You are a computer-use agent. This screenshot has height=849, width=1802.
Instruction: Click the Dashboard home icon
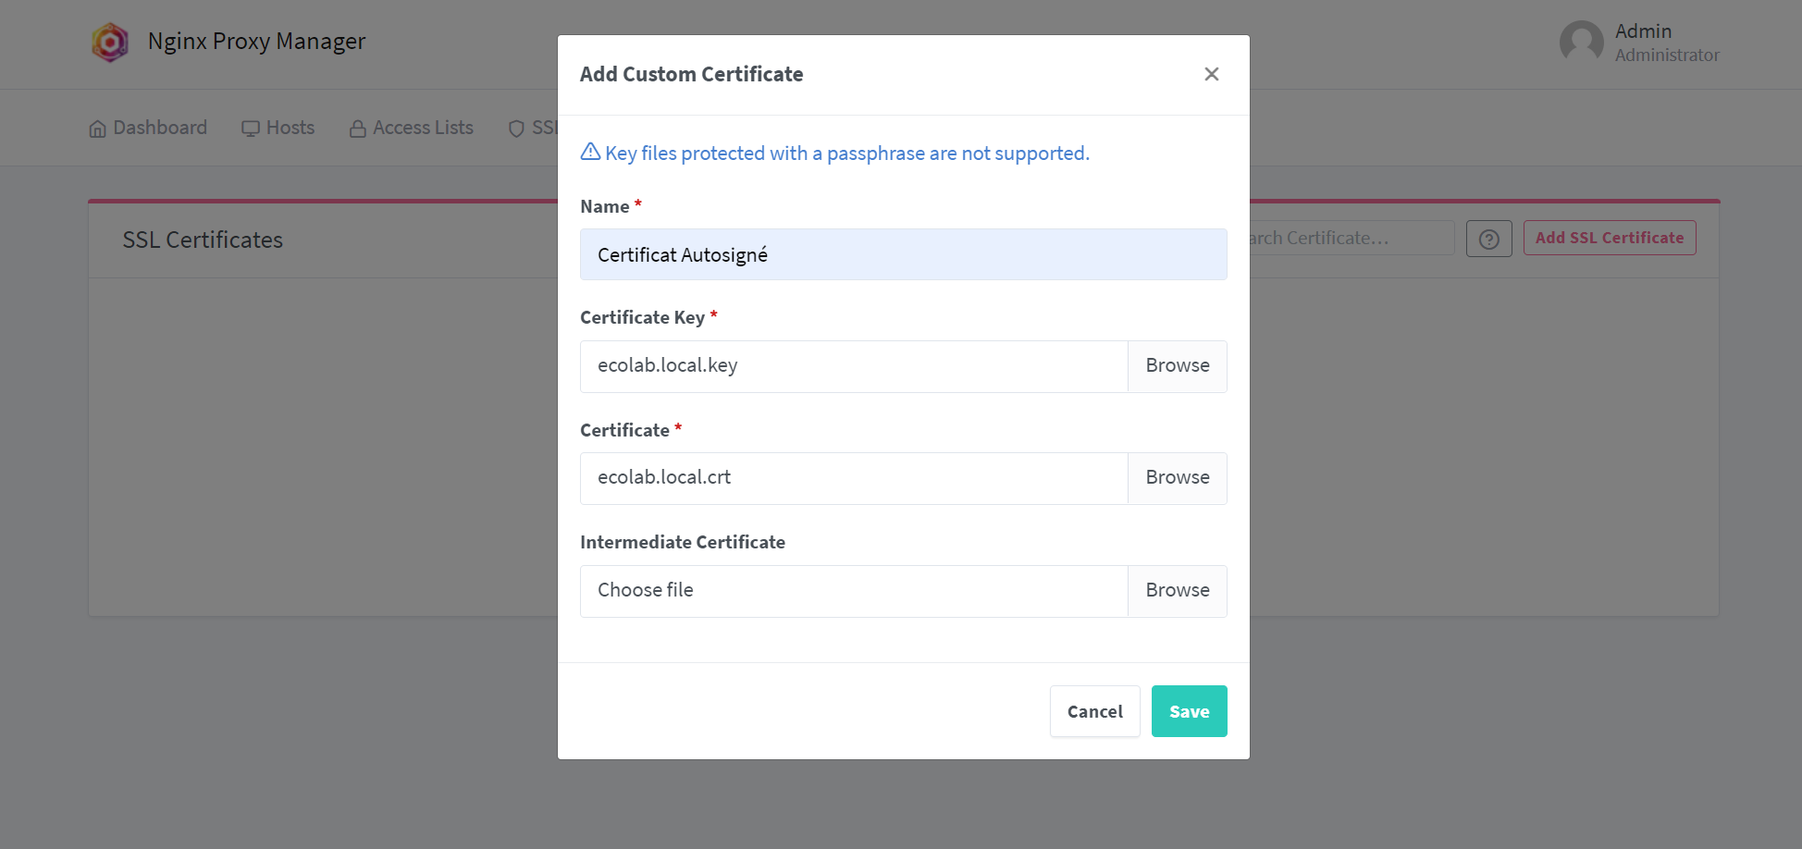pos(97,129)
